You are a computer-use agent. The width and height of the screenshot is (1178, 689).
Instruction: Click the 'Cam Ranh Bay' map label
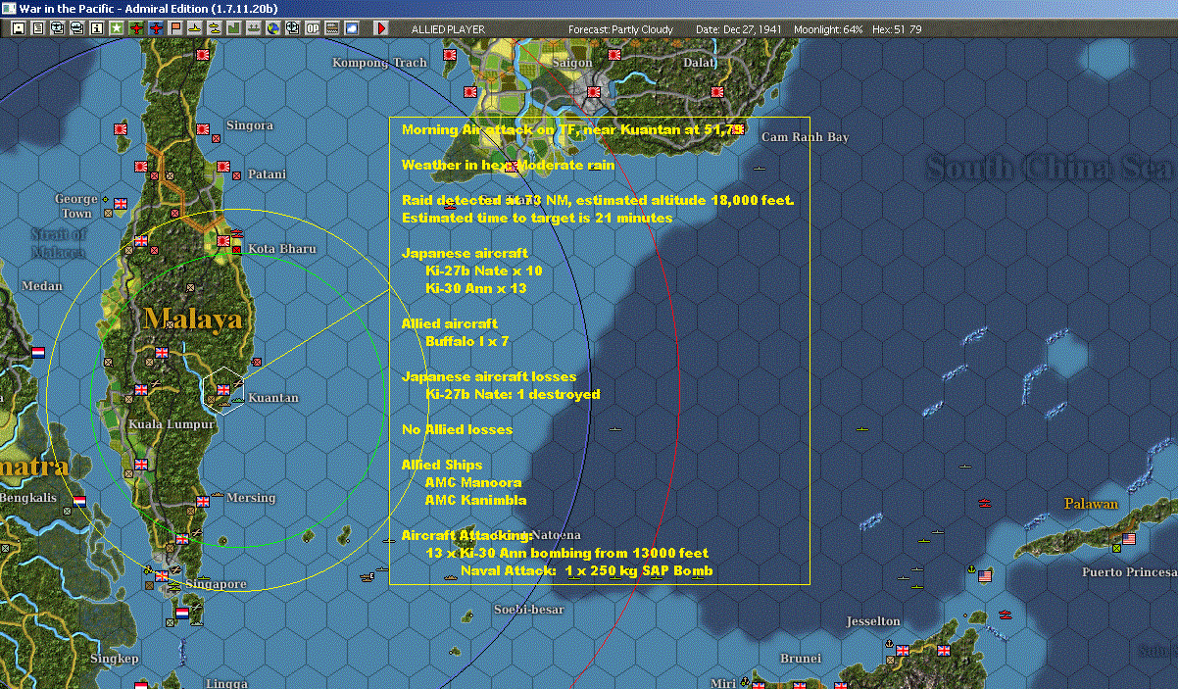click(805, 137)
